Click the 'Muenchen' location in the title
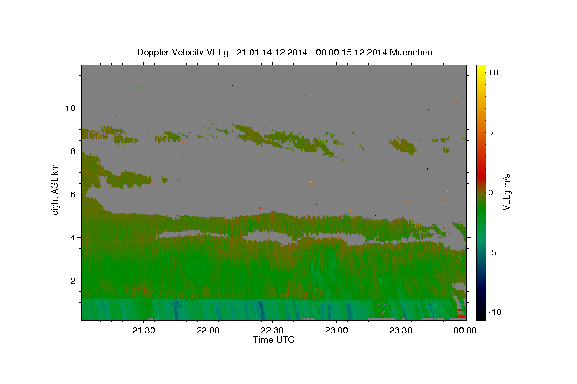 [412, 52]
